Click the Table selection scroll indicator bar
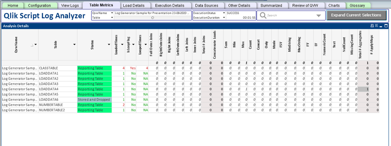The height and width of the screenshot is (146, 391). (x=153, y=18)
